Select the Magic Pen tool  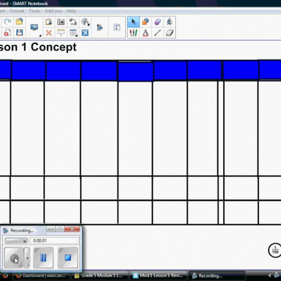[x=157, y=22]
